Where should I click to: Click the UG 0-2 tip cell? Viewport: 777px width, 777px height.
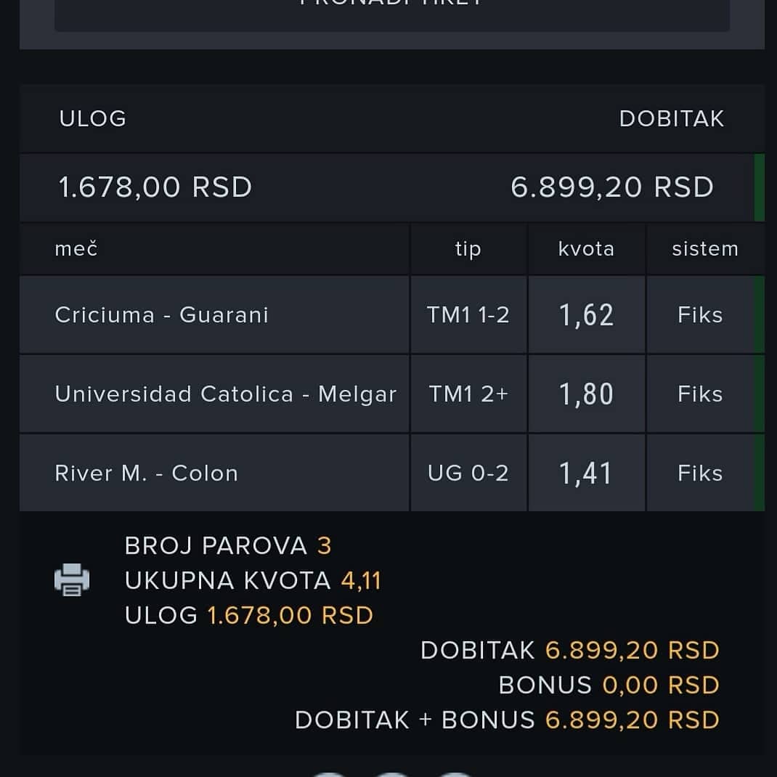click(469, 473)
